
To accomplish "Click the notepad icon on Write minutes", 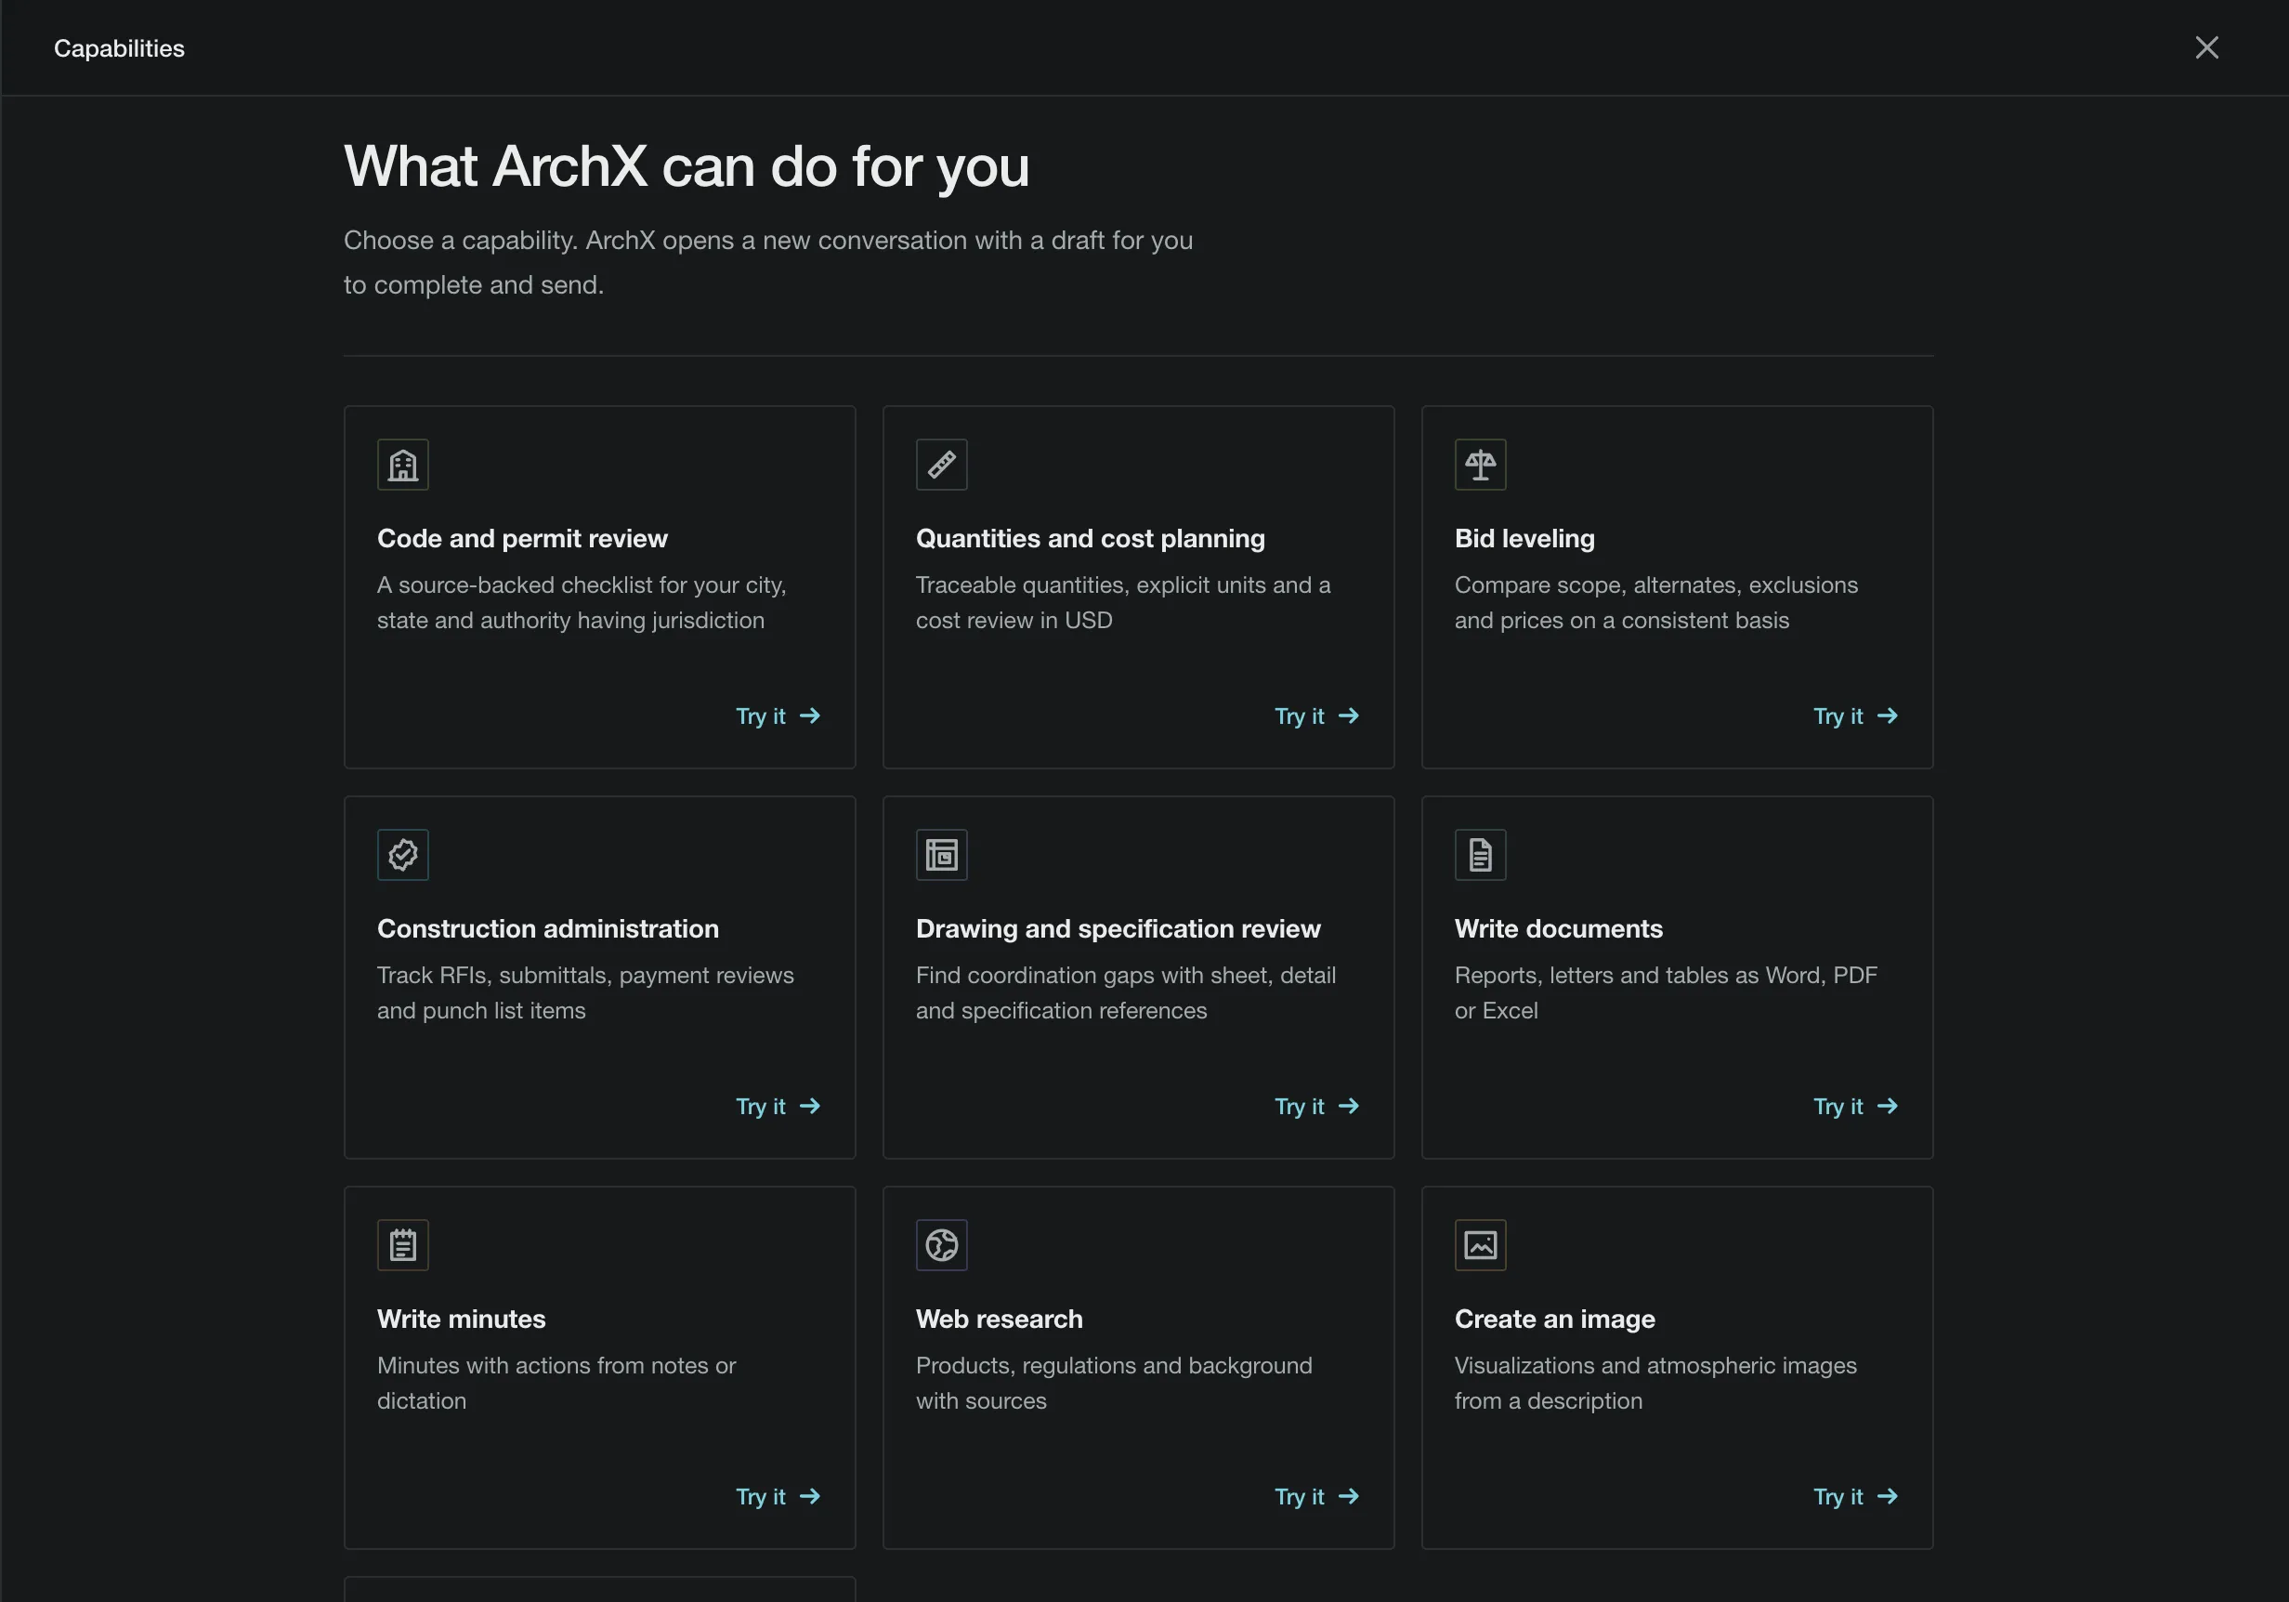I will [x=403, y=1245].
